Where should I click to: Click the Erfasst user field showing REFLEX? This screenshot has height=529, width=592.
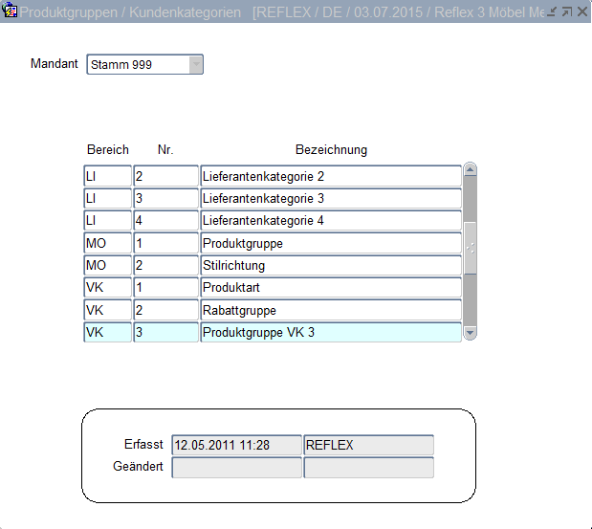[x=368, y=445]
